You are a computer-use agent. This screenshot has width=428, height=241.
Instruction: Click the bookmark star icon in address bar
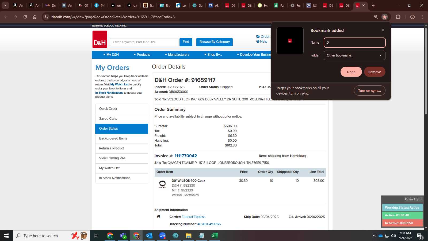point(385,17)
